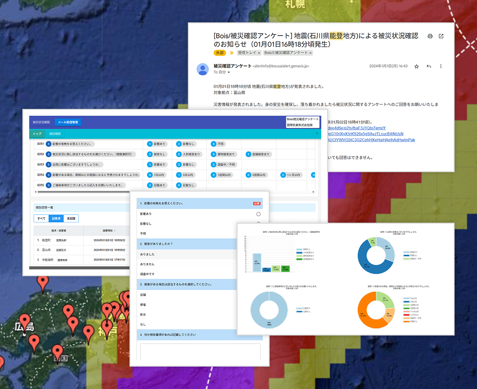Star the 被災確認アンケート email
477x389 pixels.
click(416, 66)
